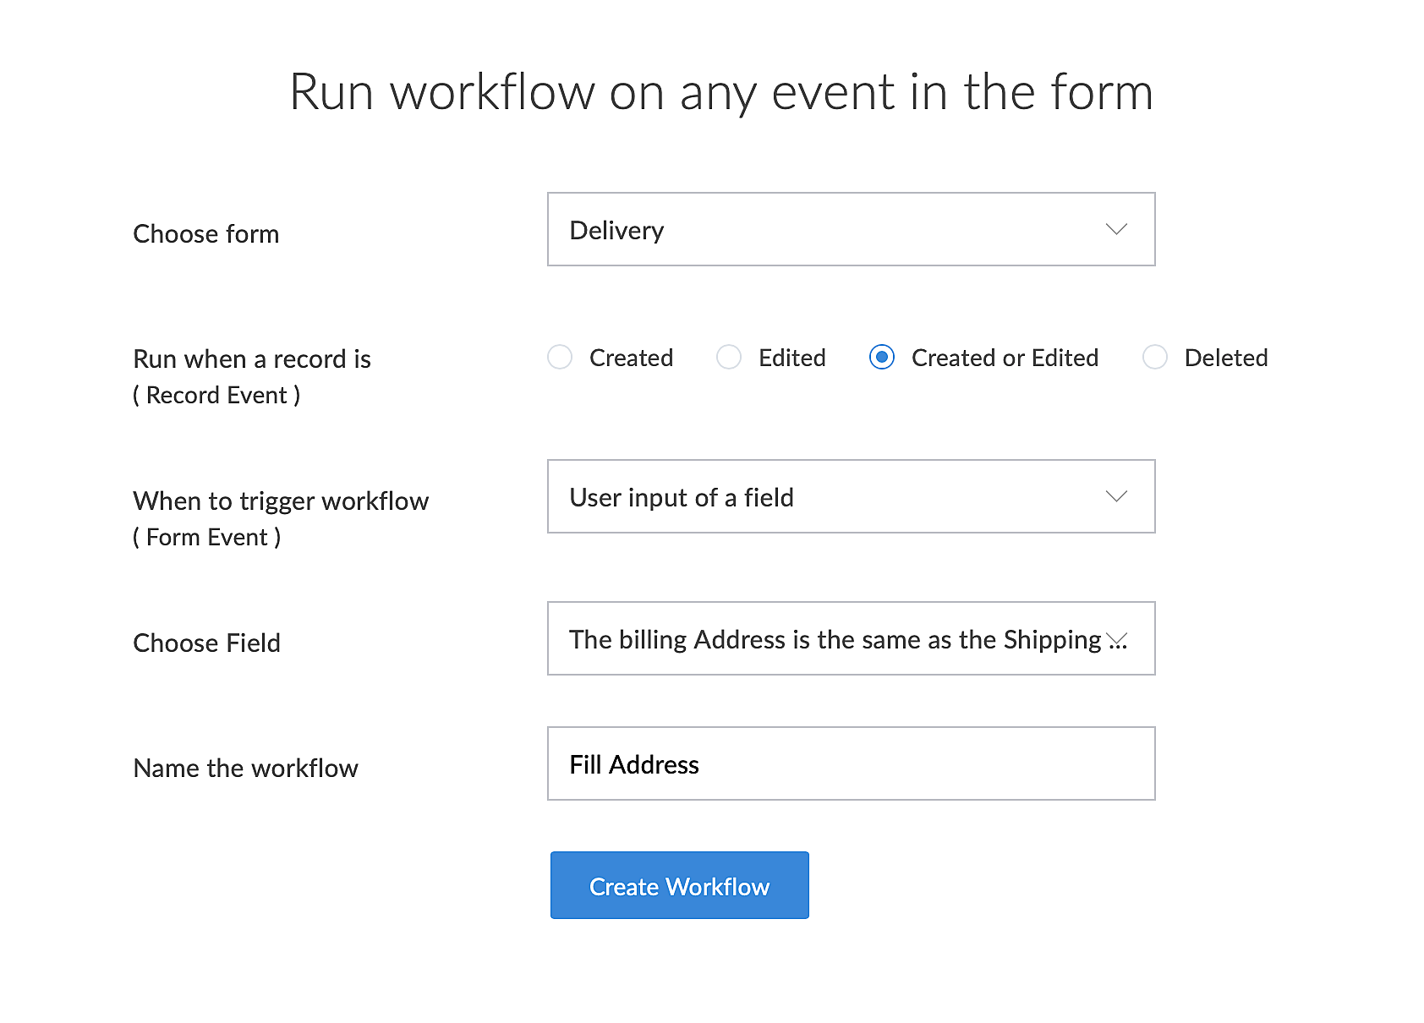1424x1023 pixels.
Task: Click the "Edited" option label text
Action: pos(791,358)
